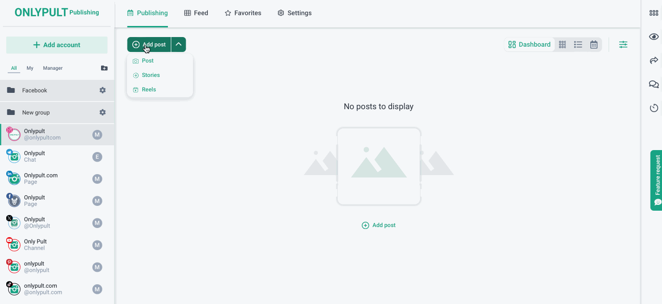Switch to list view icon
The width and height of the screenshot is (662, 304).
point(578,45)
